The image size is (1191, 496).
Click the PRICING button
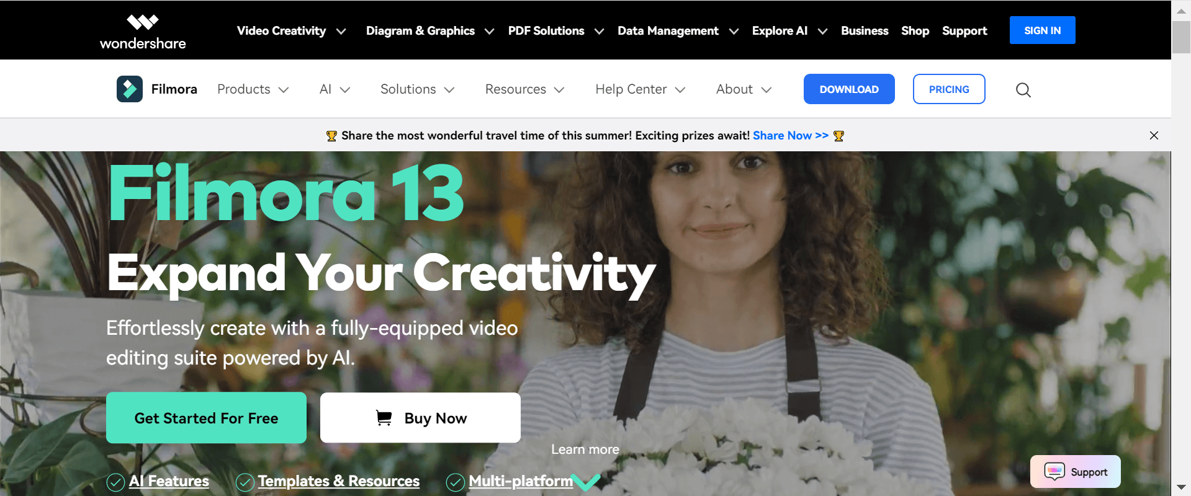coord(949,89)
